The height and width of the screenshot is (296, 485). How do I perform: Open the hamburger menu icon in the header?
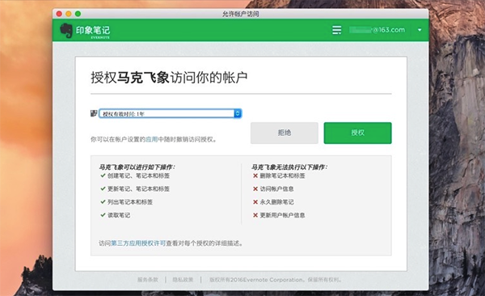click(336, 30)
